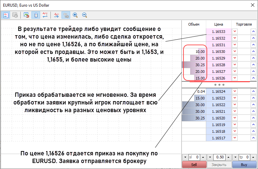Decrease the sl value with down arrow
Viewport: 258px width, 169px height.
coord(185,157)
